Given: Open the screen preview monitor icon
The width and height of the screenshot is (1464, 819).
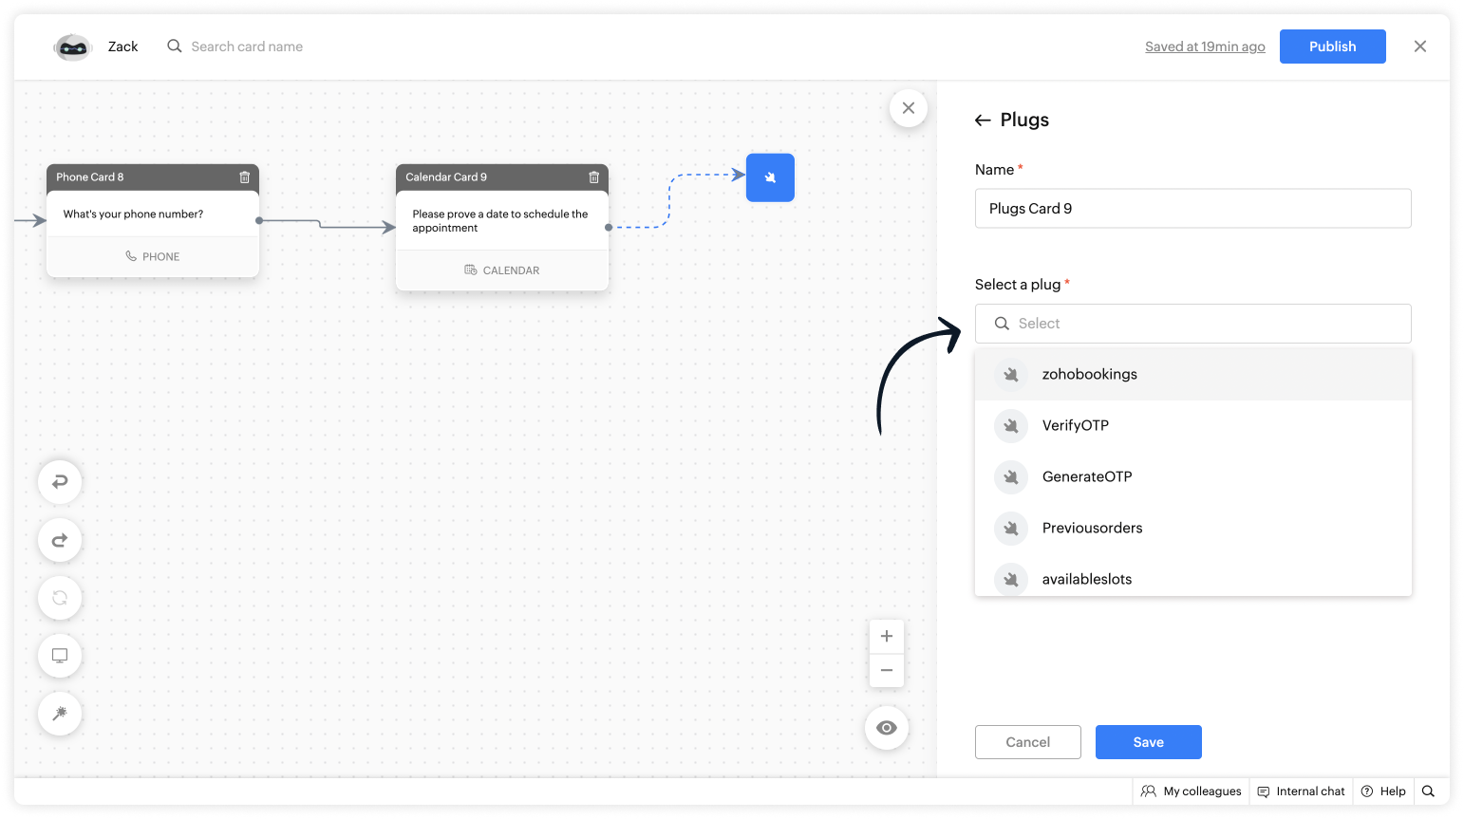Looking at the screenshot, I should (x=60, y=656).
